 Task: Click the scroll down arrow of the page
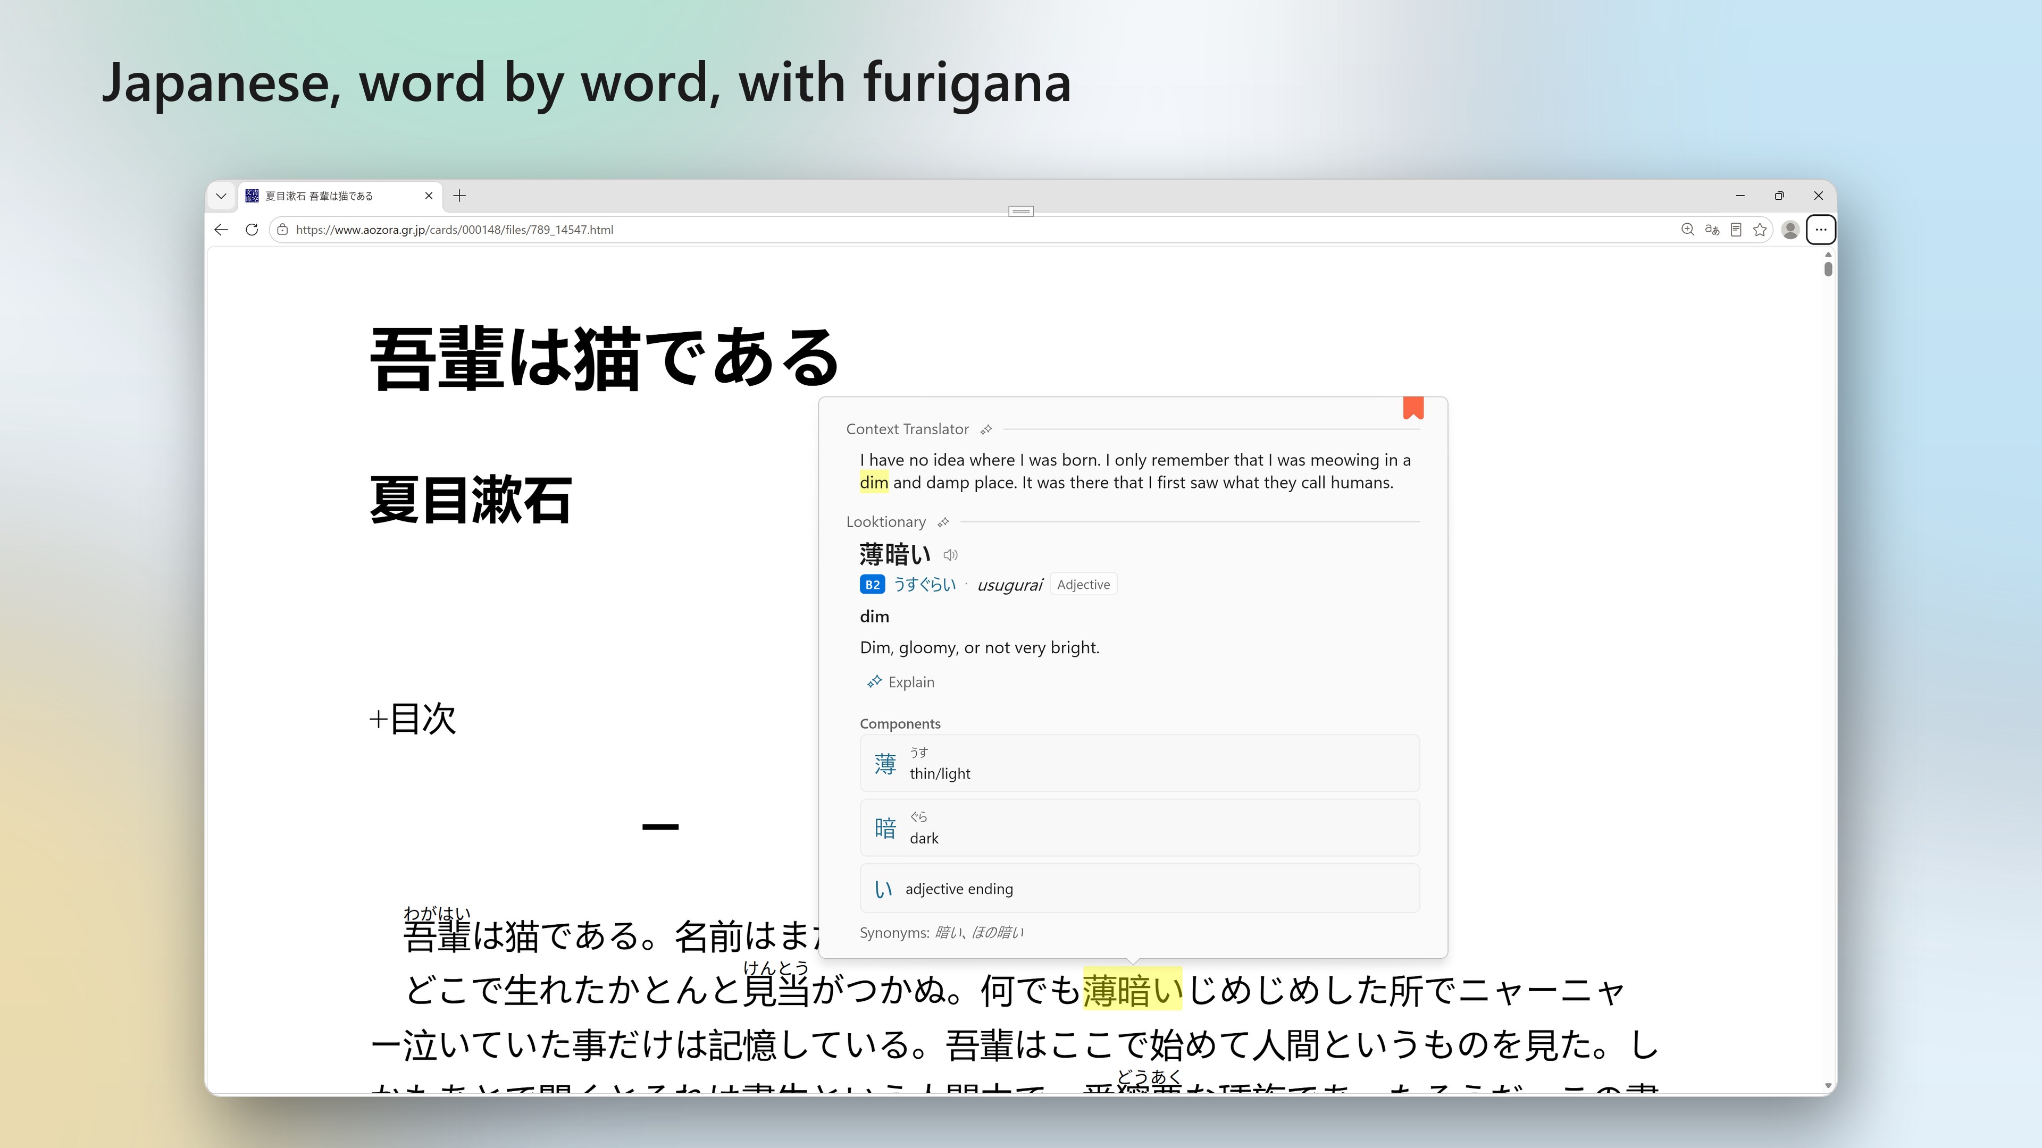(x=1828, y=1085)
